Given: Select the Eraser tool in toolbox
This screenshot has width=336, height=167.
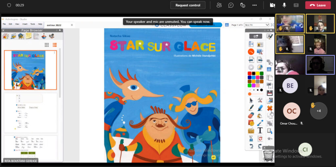Looking at the screenshot, I should click(251, 115).
